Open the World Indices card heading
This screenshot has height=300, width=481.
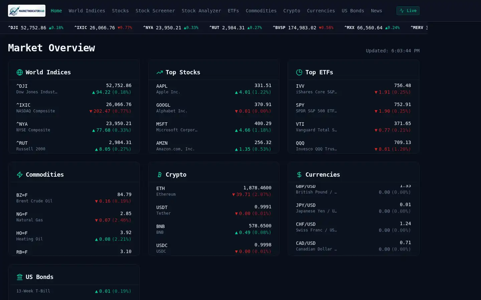point(48,72)
